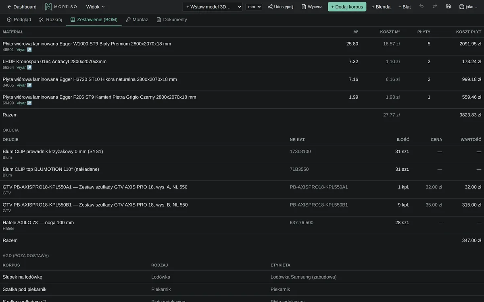Click catalog number 71B3550
The height and width of the screenshot is (302, 484).
click(299, 169)
